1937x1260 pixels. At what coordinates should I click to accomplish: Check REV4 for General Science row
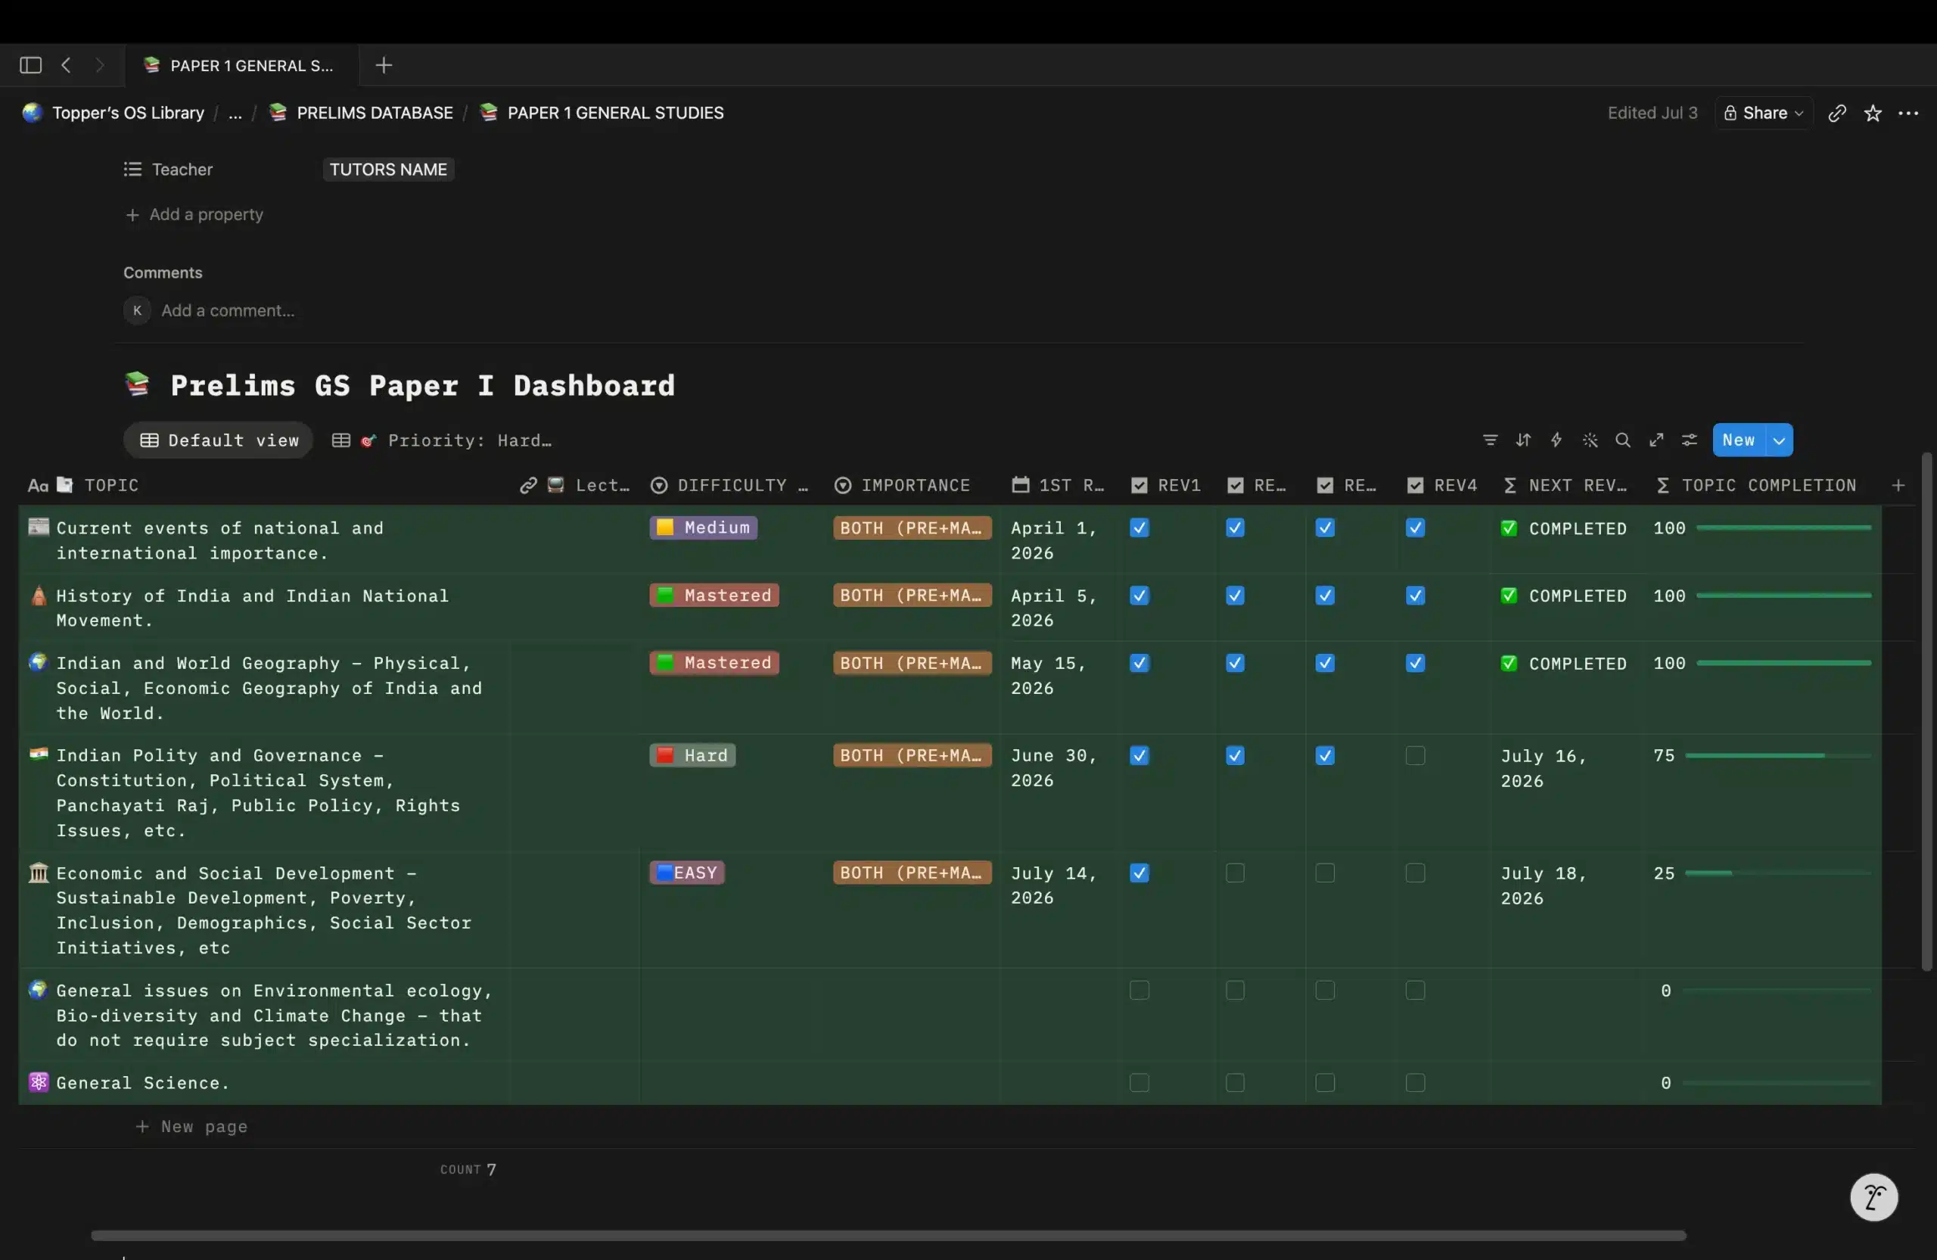point(1416,1083)
